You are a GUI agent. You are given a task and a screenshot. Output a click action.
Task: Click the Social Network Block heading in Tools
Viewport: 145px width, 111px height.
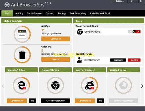[87, 26]
